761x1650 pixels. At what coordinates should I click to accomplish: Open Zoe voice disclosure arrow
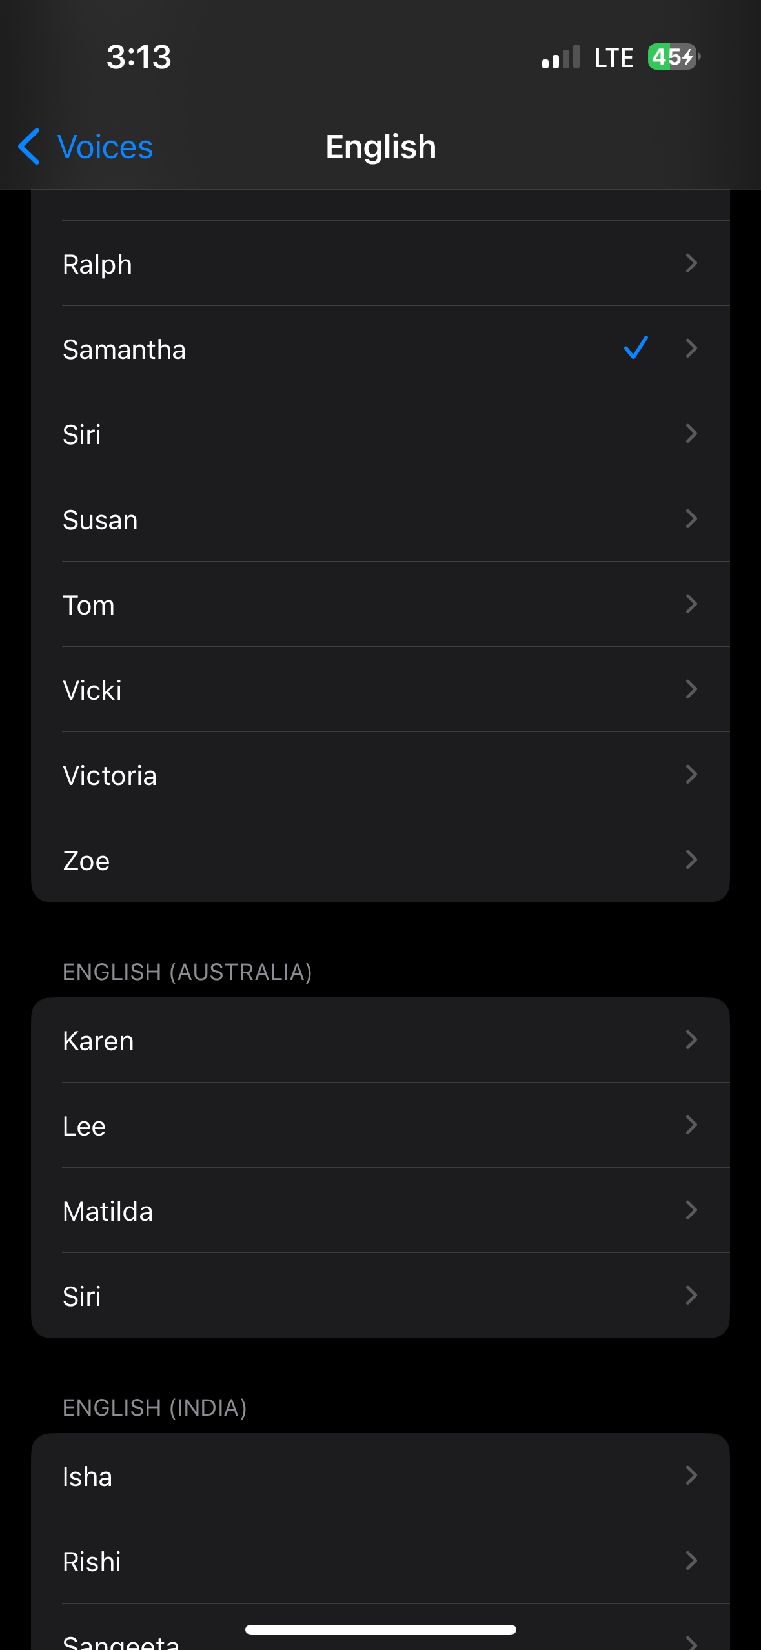pyautogui.click(x=691, y=860)
